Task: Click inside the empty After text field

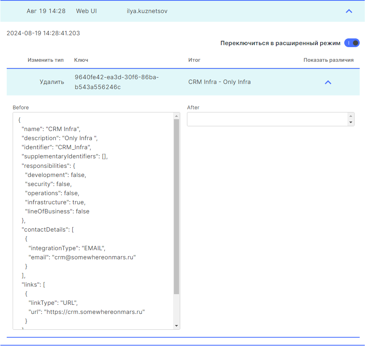Action: tap(267, 119)
